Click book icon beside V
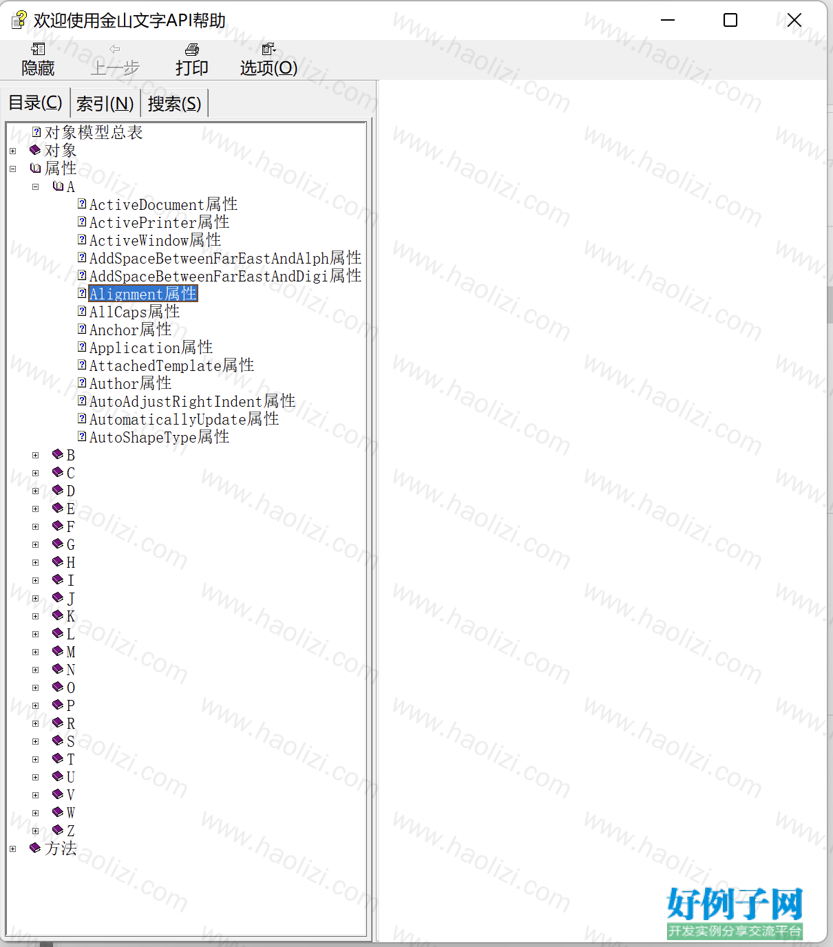 click(58, 794)
